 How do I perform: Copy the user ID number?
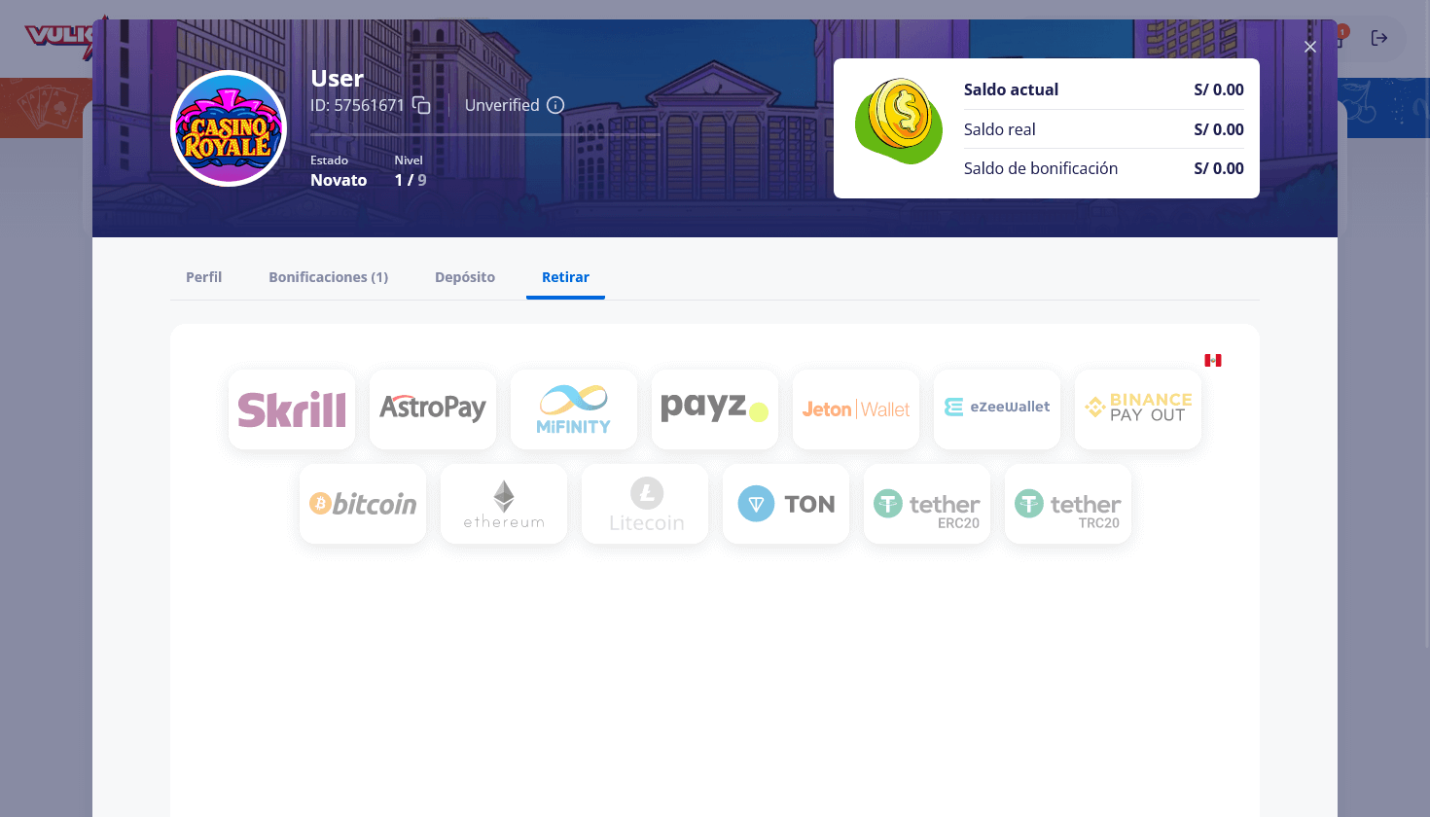pyautogui.click(x=421, y=105)
